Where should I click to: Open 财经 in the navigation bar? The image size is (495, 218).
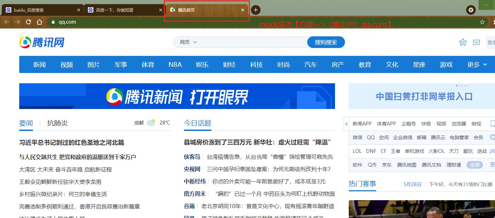[229, 64]
